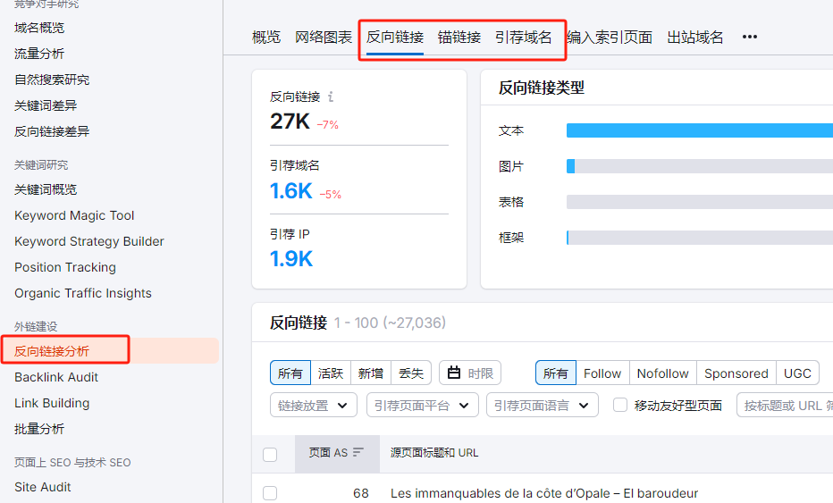Filter links by Nofollow
The height and width of the screenshot is (503, 833).
pos(663,373)
